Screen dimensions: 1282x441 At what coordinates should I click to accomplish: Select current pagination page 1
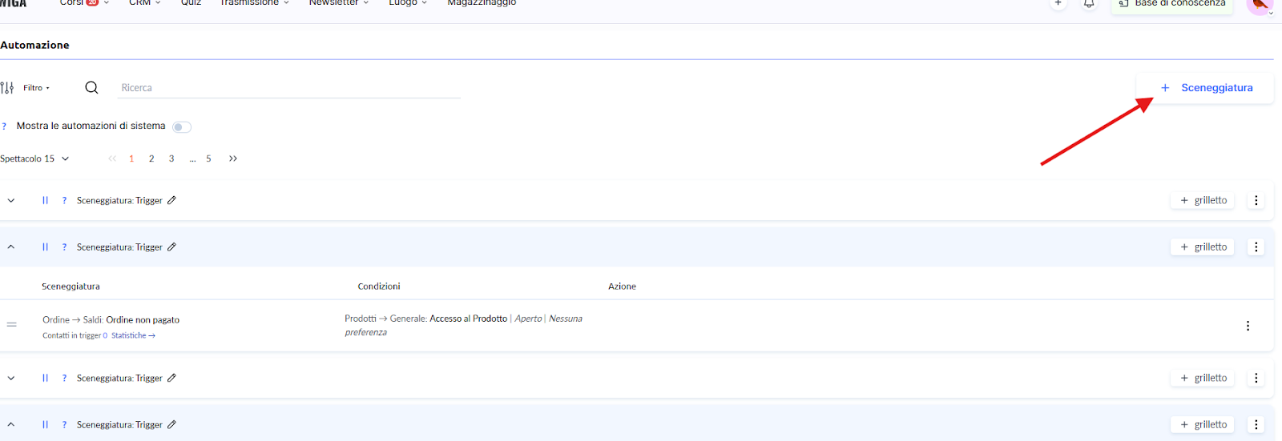coord(131,158)
